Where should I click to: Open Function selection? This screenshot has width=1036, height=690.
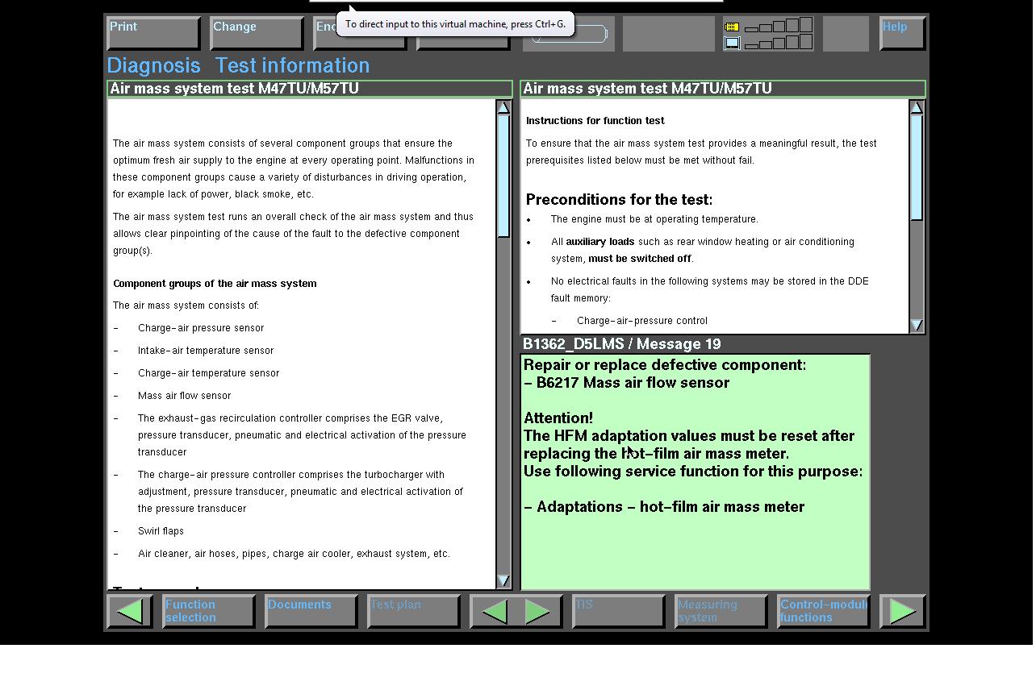click(209, 612)
